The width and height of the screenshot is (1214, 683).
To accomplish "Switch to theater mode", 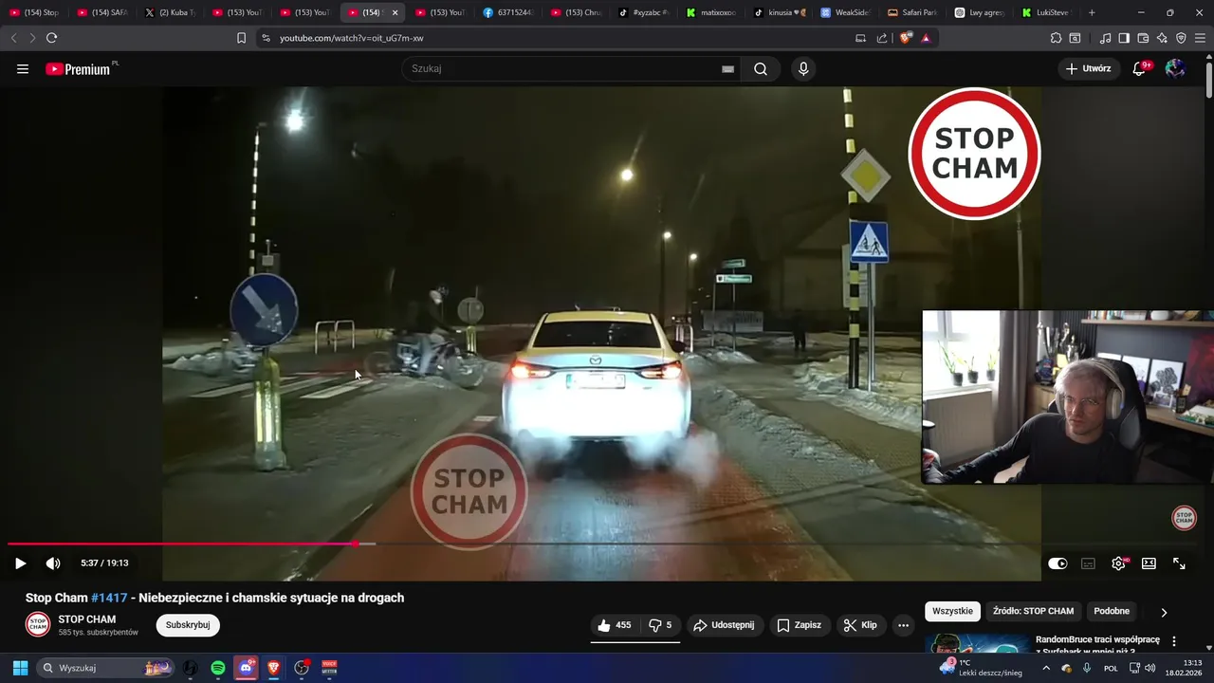I will 1149,563.
